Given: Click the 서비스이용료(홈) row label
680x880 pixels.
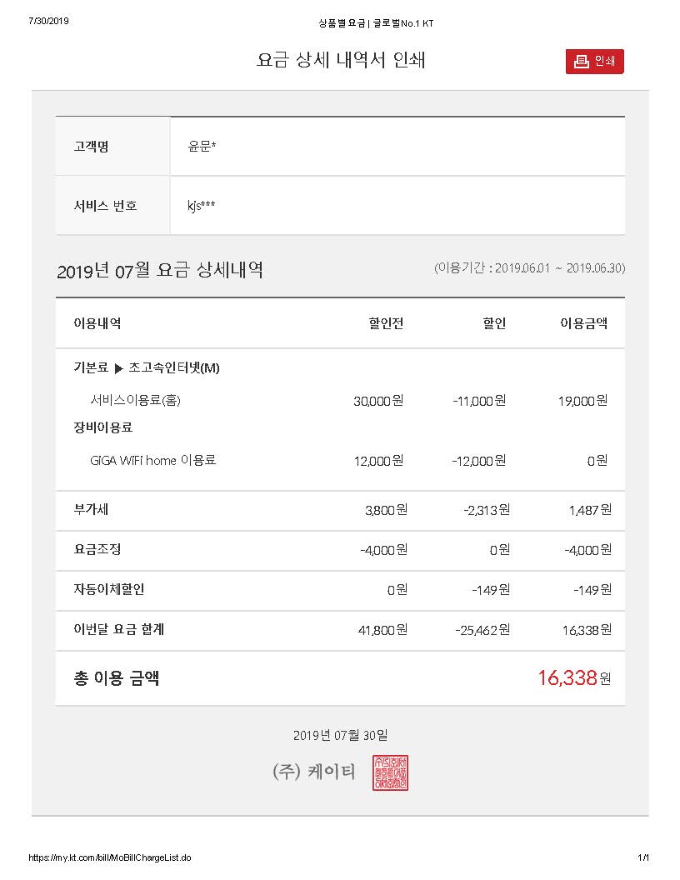Looking at the screenshot, I should pos(135,400).
